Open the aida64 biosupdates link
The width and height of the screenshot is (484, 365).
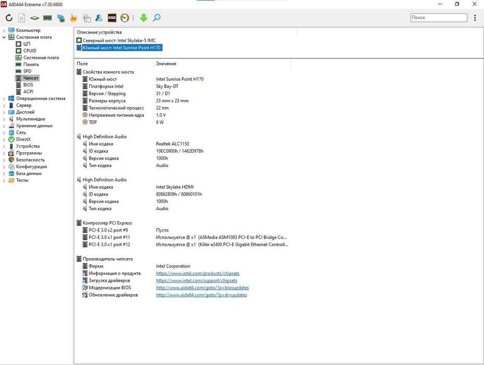coord(202,288)
